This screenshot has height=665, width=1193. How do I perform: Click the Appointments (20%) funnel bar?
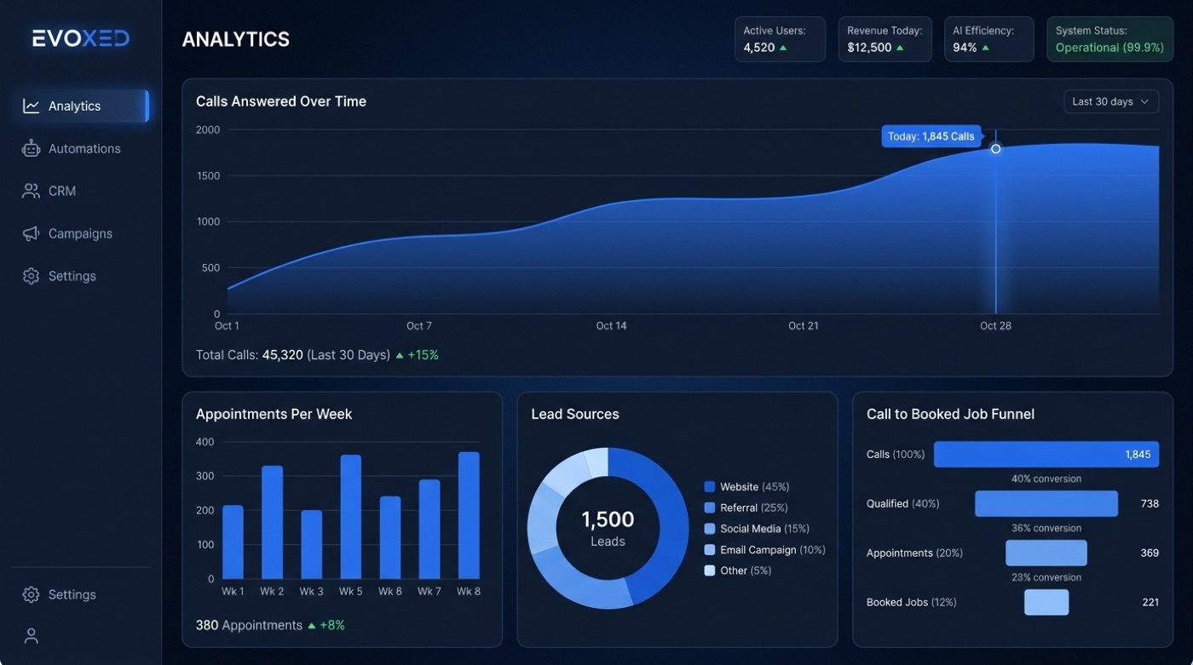1046,553
